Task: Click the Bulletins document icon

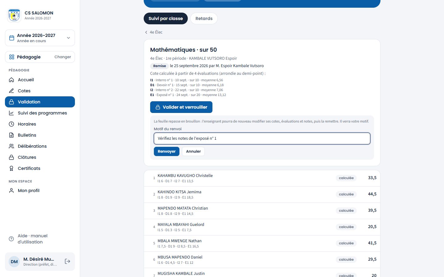Action: click(11, 135)
